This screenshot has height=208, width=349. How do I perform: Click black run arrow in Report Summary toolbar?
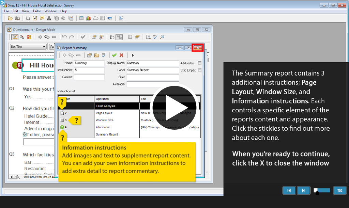click(x=133, y=55)
